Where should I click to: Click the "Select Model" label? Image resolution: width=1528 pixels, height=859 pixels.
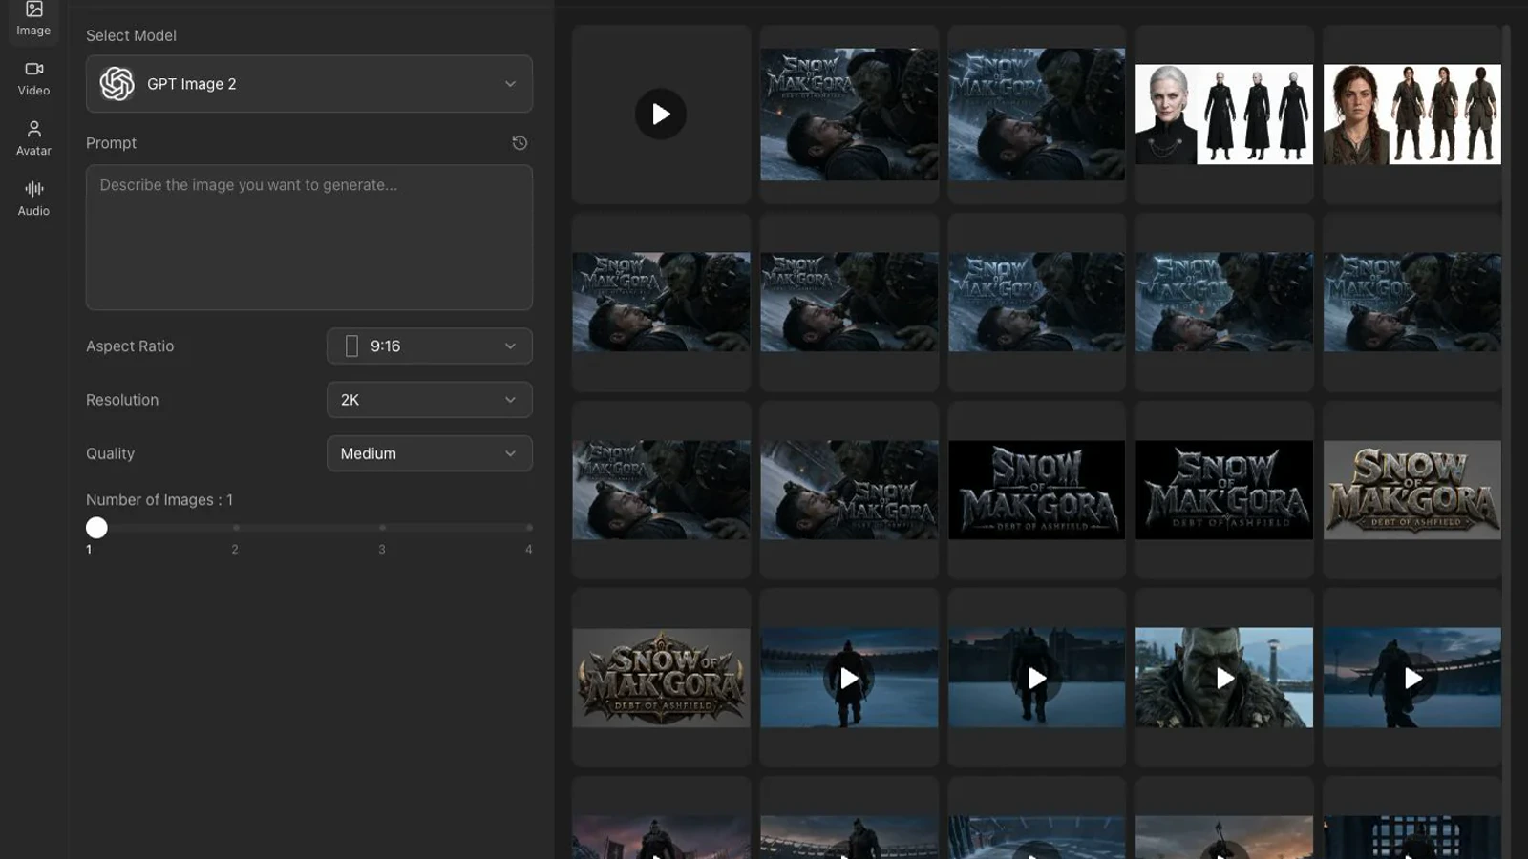(131, 35)
